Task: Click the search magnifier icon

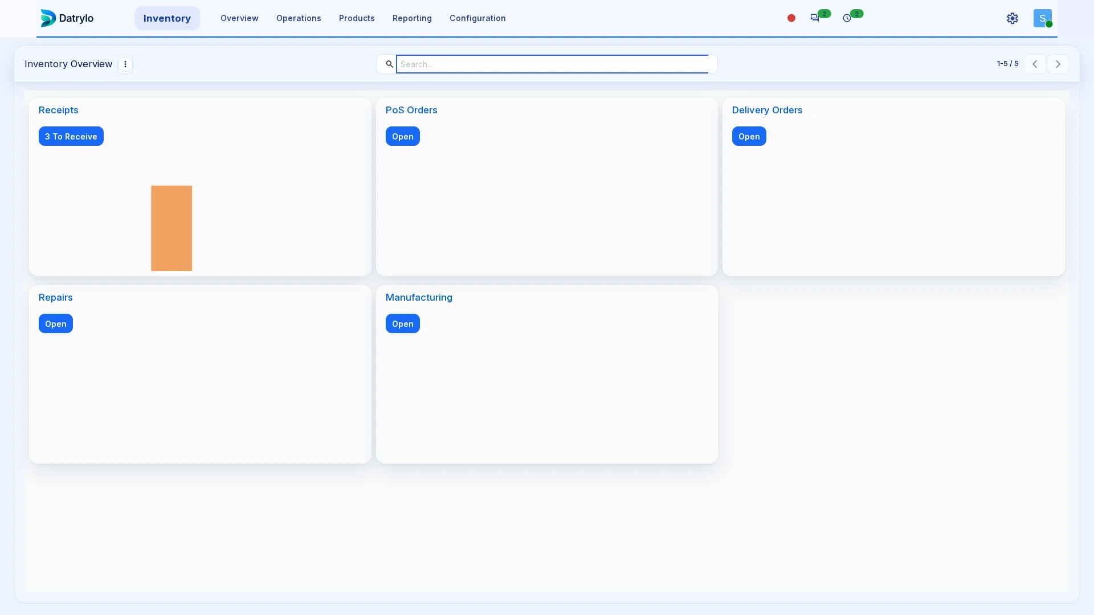Action: pos(389,64)
